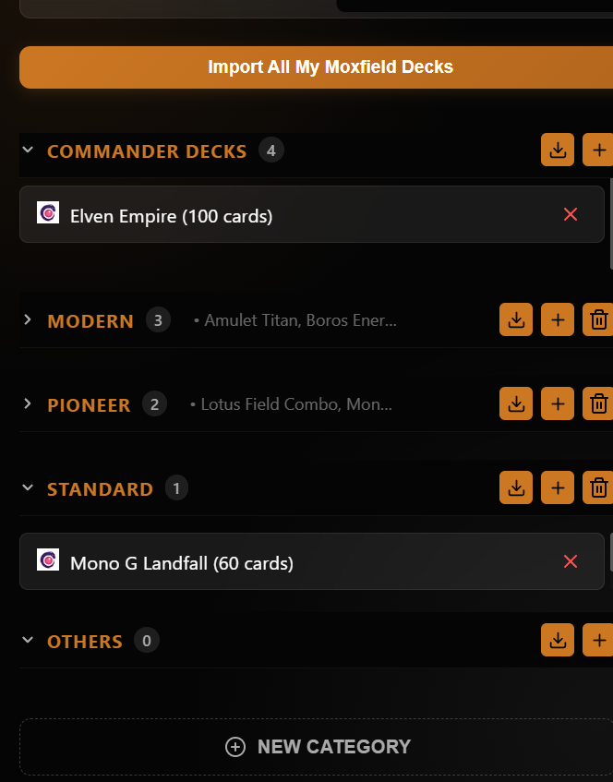Collapse the Commander Decks category

28,150
